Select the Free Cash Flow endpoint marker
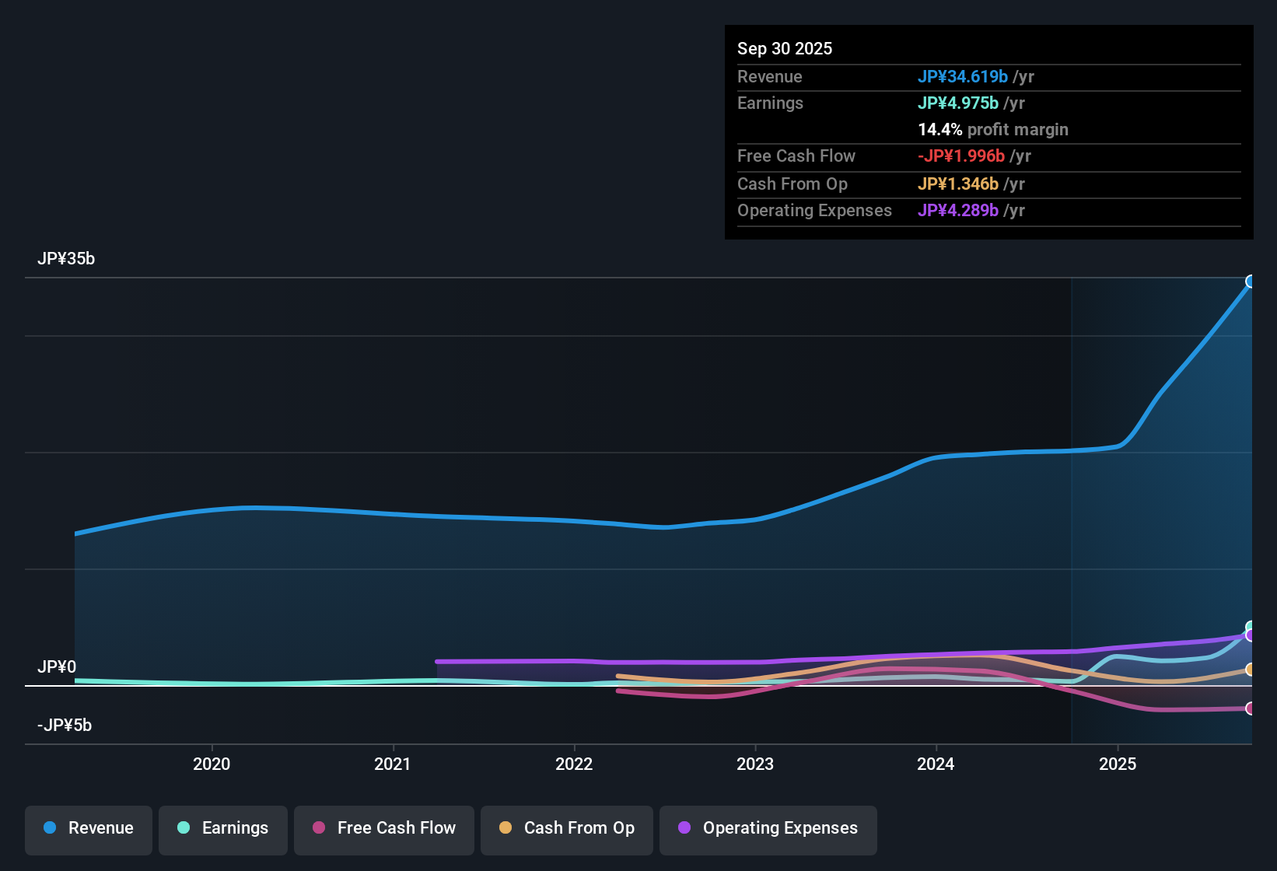1277x871 pixels. click(1251, 708)
